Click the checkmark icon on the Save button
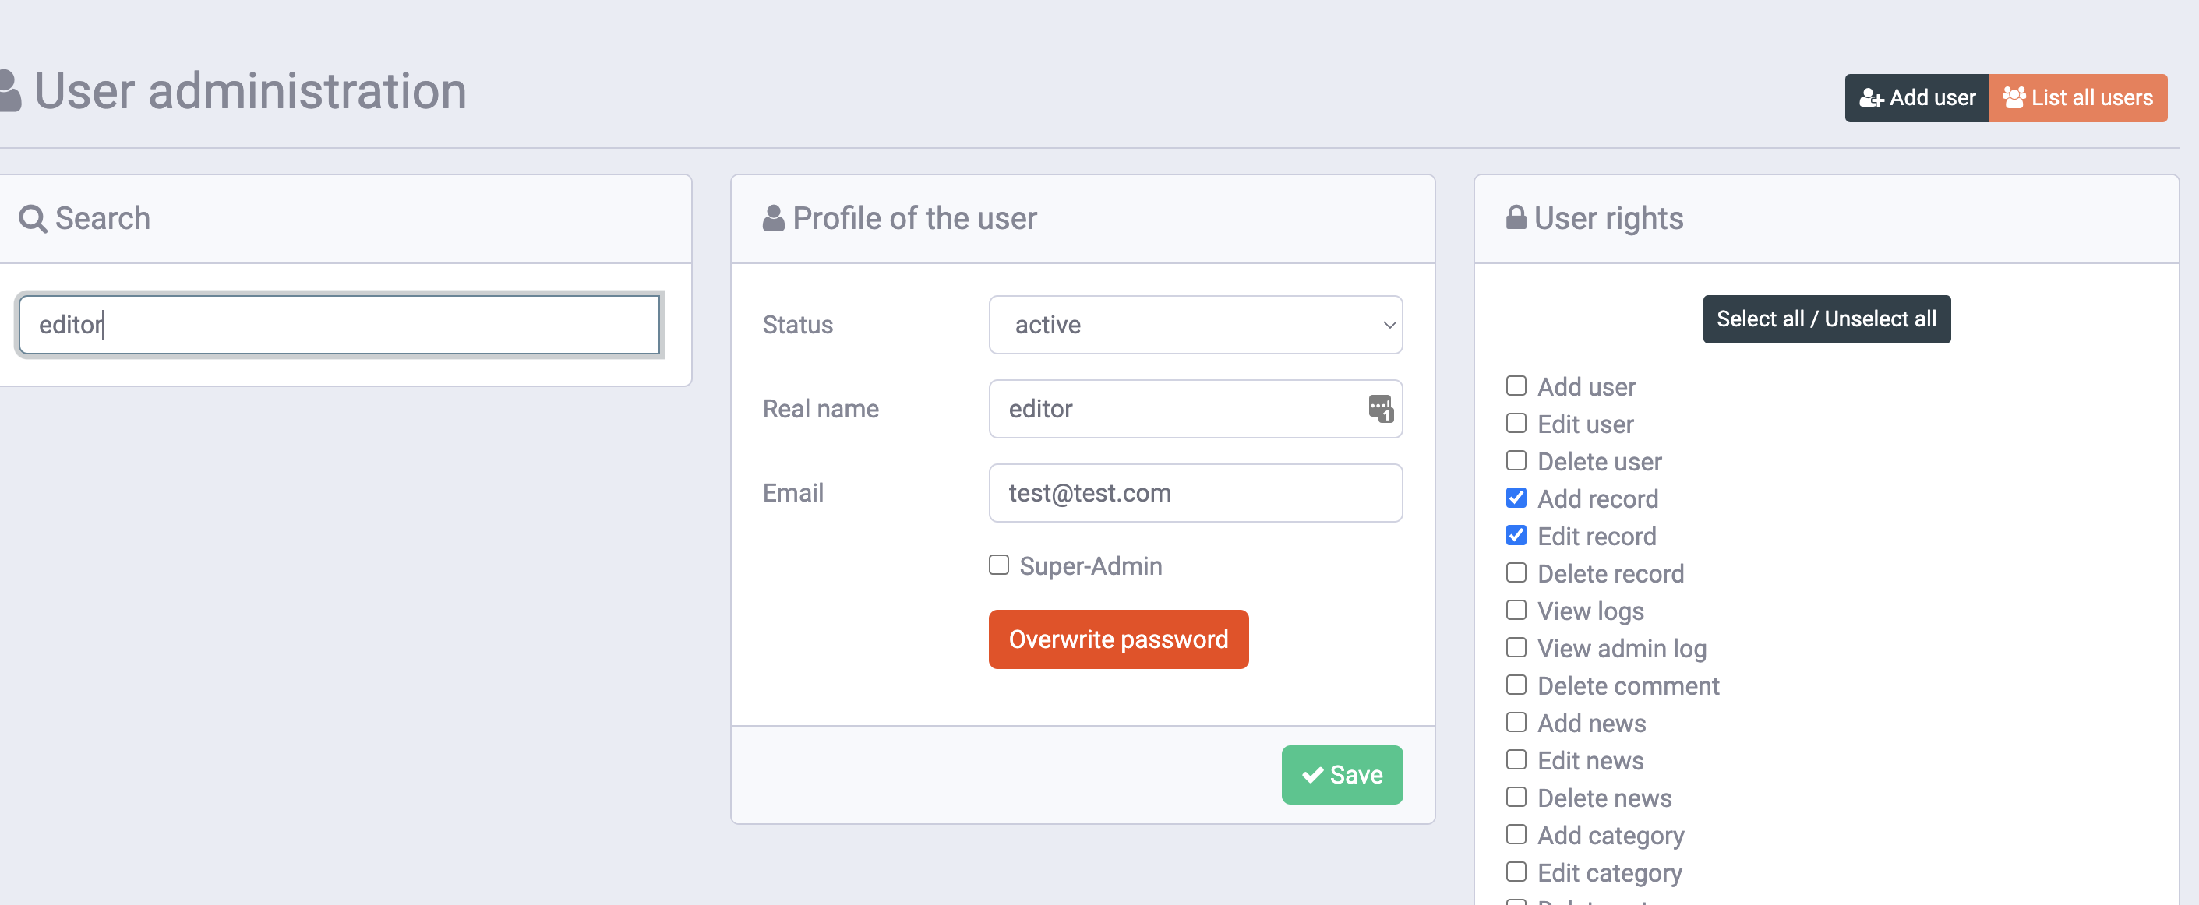Screen dimensions: 2199x905 point(1312,774)
